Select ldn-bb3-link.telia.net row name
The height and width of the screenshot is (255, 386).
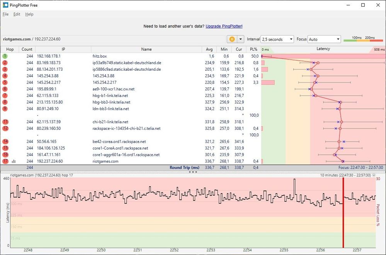(x=111, y=109)
